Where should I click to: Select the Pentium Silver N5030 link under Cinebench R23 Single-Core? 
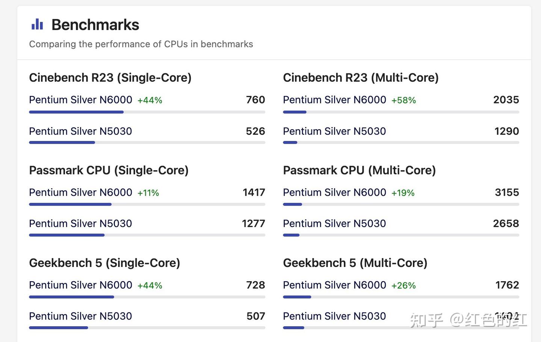[x=80, y=131]
